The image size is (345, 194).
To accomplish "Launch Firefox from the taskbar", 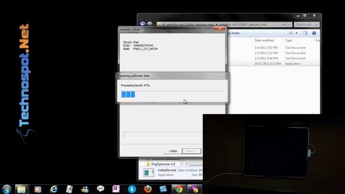I will pyautogui.click(x=148, y=189).
